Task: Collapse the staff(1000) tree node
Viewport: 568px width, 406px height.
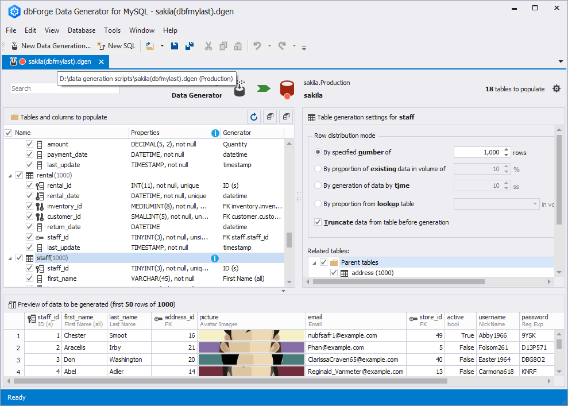Action: point(10,258)
